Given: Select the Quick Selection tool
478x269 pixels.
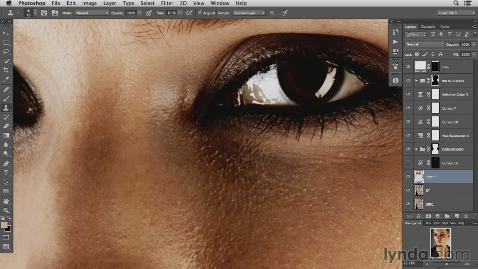Looking at the screenshot, I should [x=6, y=61].
